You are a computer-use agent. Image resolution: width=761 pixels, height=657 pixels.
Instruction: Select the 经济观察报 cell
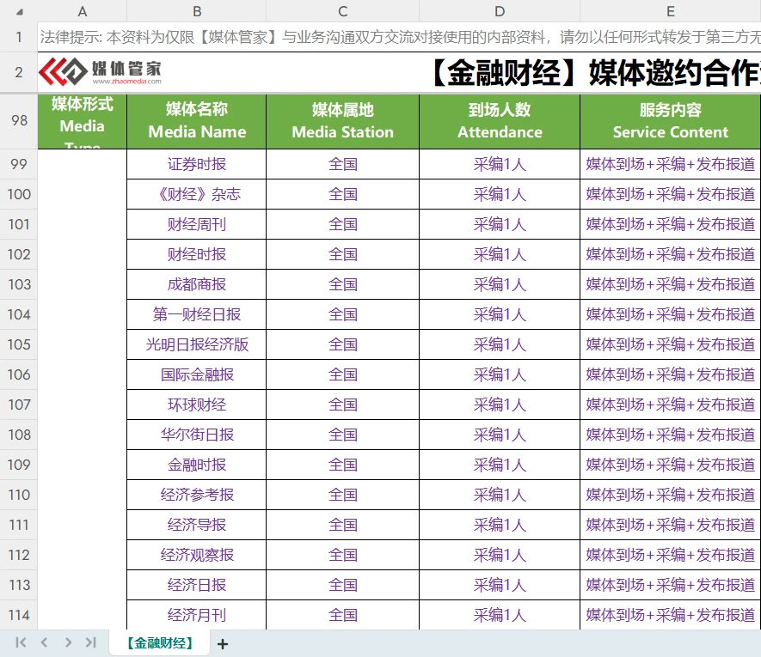pyautogui.click(x=197, y=555)
